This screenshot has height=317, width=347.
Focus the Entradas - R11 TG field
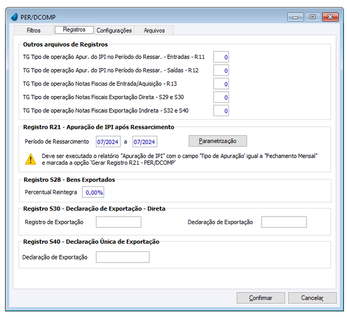(221, 57)
